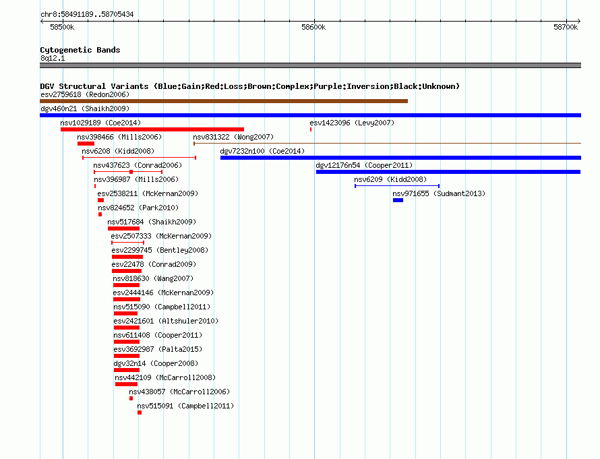Click the chr8:58491189..58705434 coordinates text
The height and width of the screenshot is (459, 600).
[87, 14]
